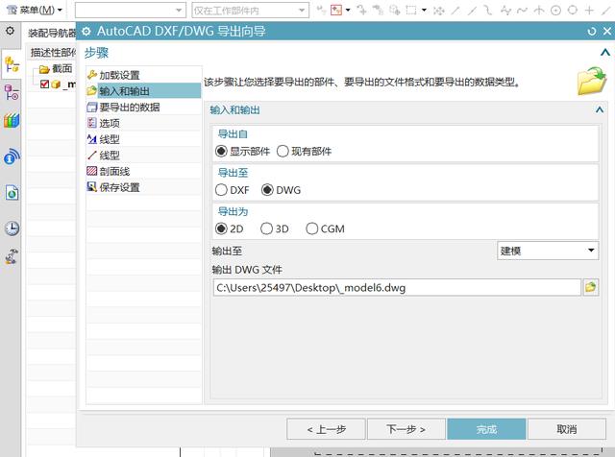Open the Assembly Navigator sidebar tab

pos(12,64)
